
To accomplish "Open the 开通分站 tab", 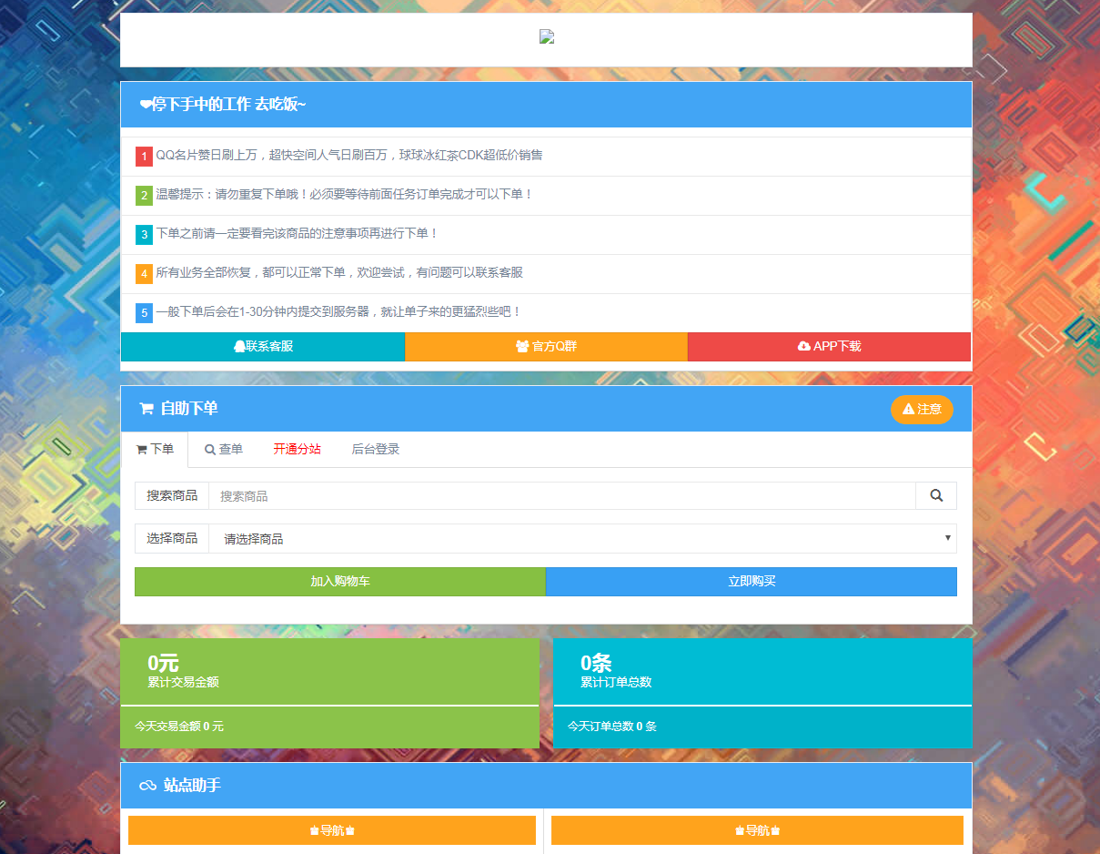I will click(x=297, y=450).
